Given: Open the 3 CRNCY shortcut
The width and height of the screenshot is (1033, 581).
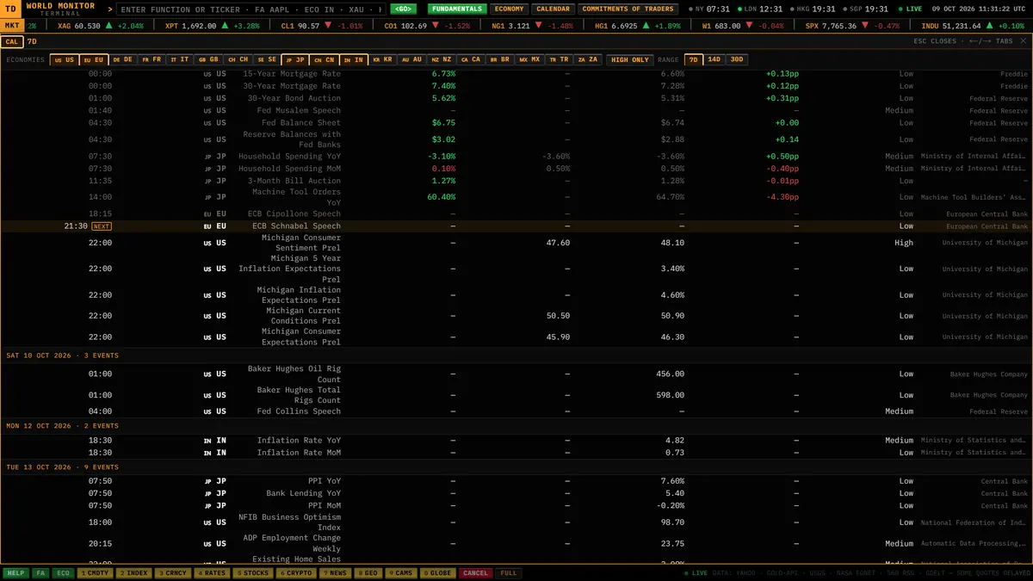Looking at the screenshot, I should (172, 573).
